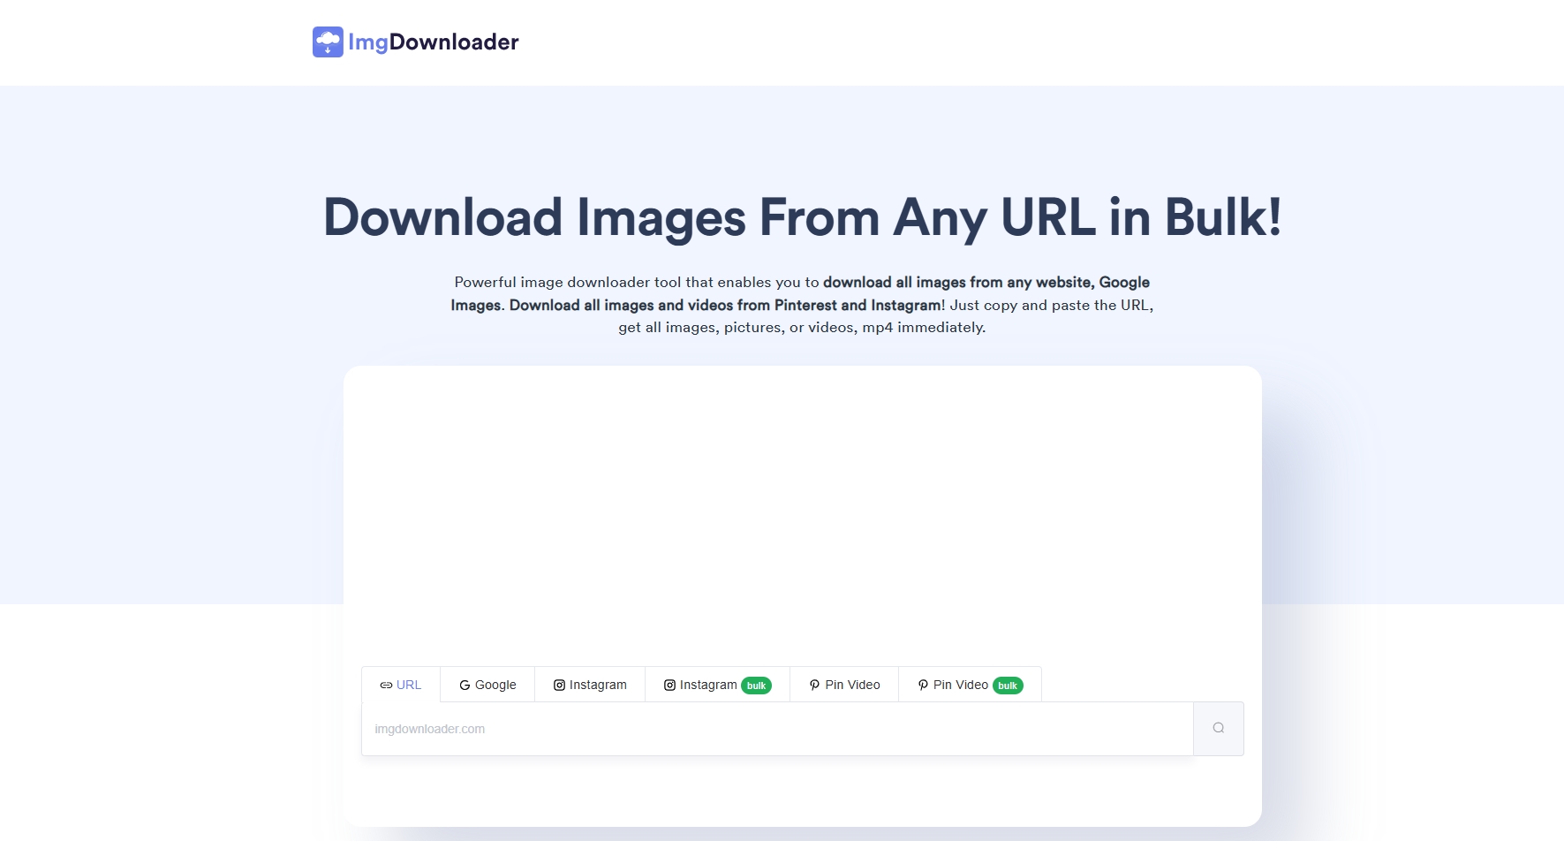Switch to the Google tab
1564x841 pixels.
pos(487,685)
